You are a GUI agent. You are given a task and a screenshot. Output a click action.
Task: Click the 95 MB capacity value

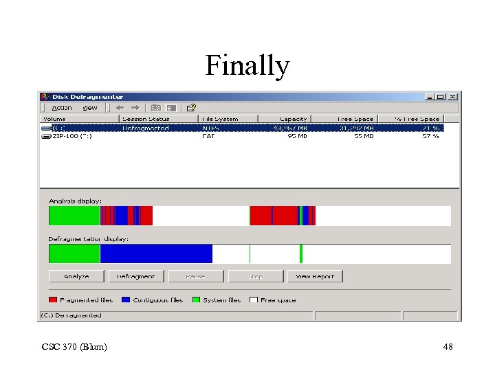tap(297, 136)
